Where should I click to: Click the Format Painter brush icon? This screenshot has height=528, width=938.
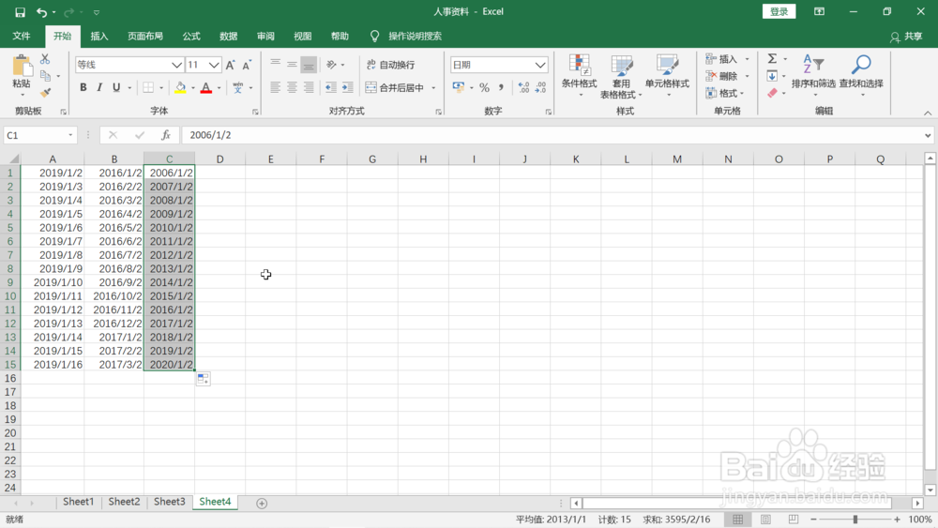(x=45, y=93)
